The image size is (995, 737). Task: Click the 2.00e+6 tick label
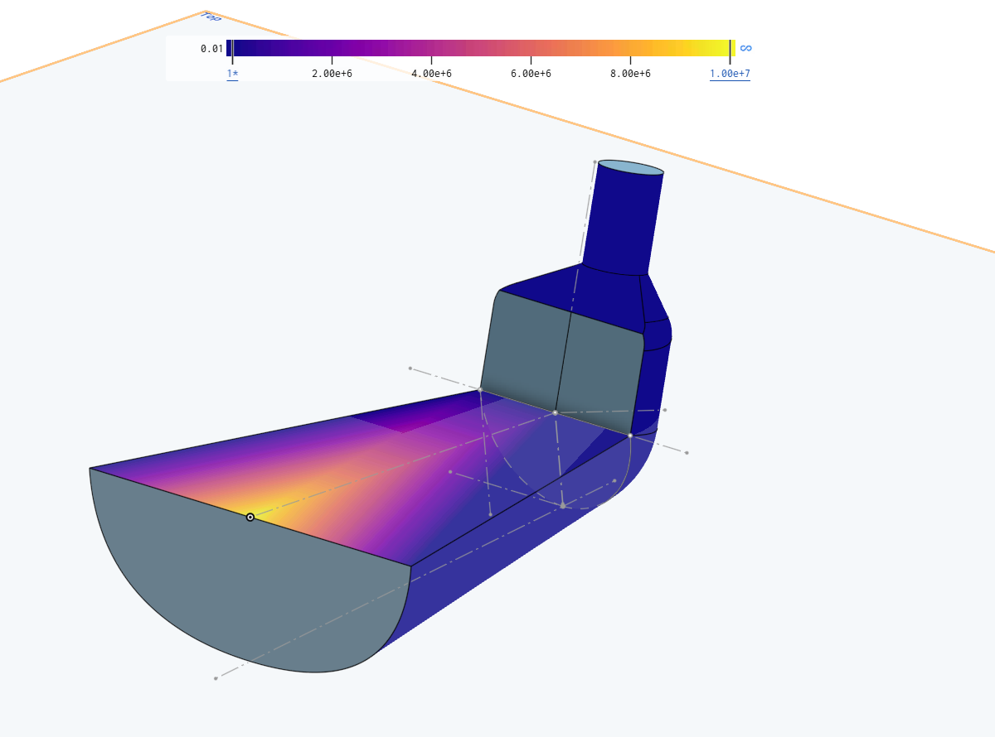332,75
